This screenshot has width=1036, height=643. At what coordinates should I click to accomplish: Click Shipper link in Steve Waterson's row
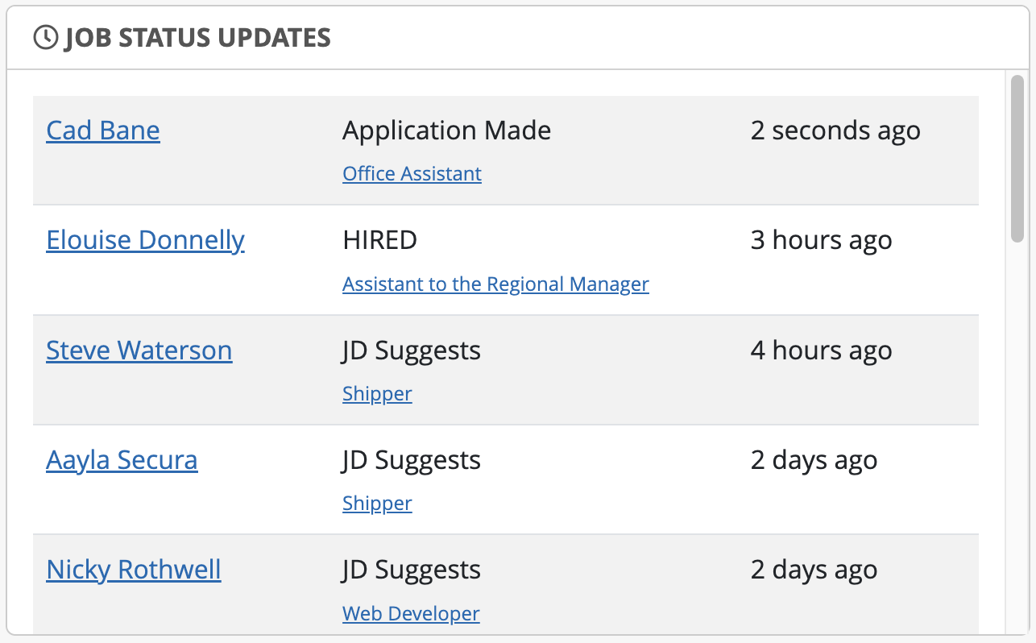point(377,394)
